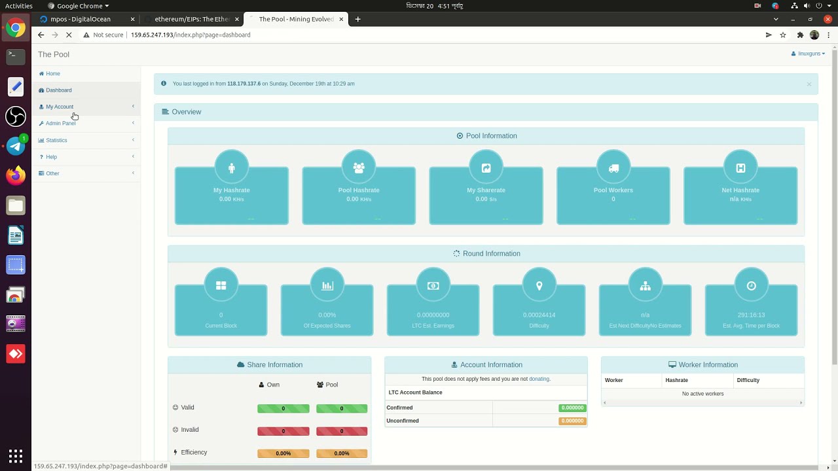838x471 pixels.
Task: Open Chrome tab search dropdown arrow
Action: 776,19
